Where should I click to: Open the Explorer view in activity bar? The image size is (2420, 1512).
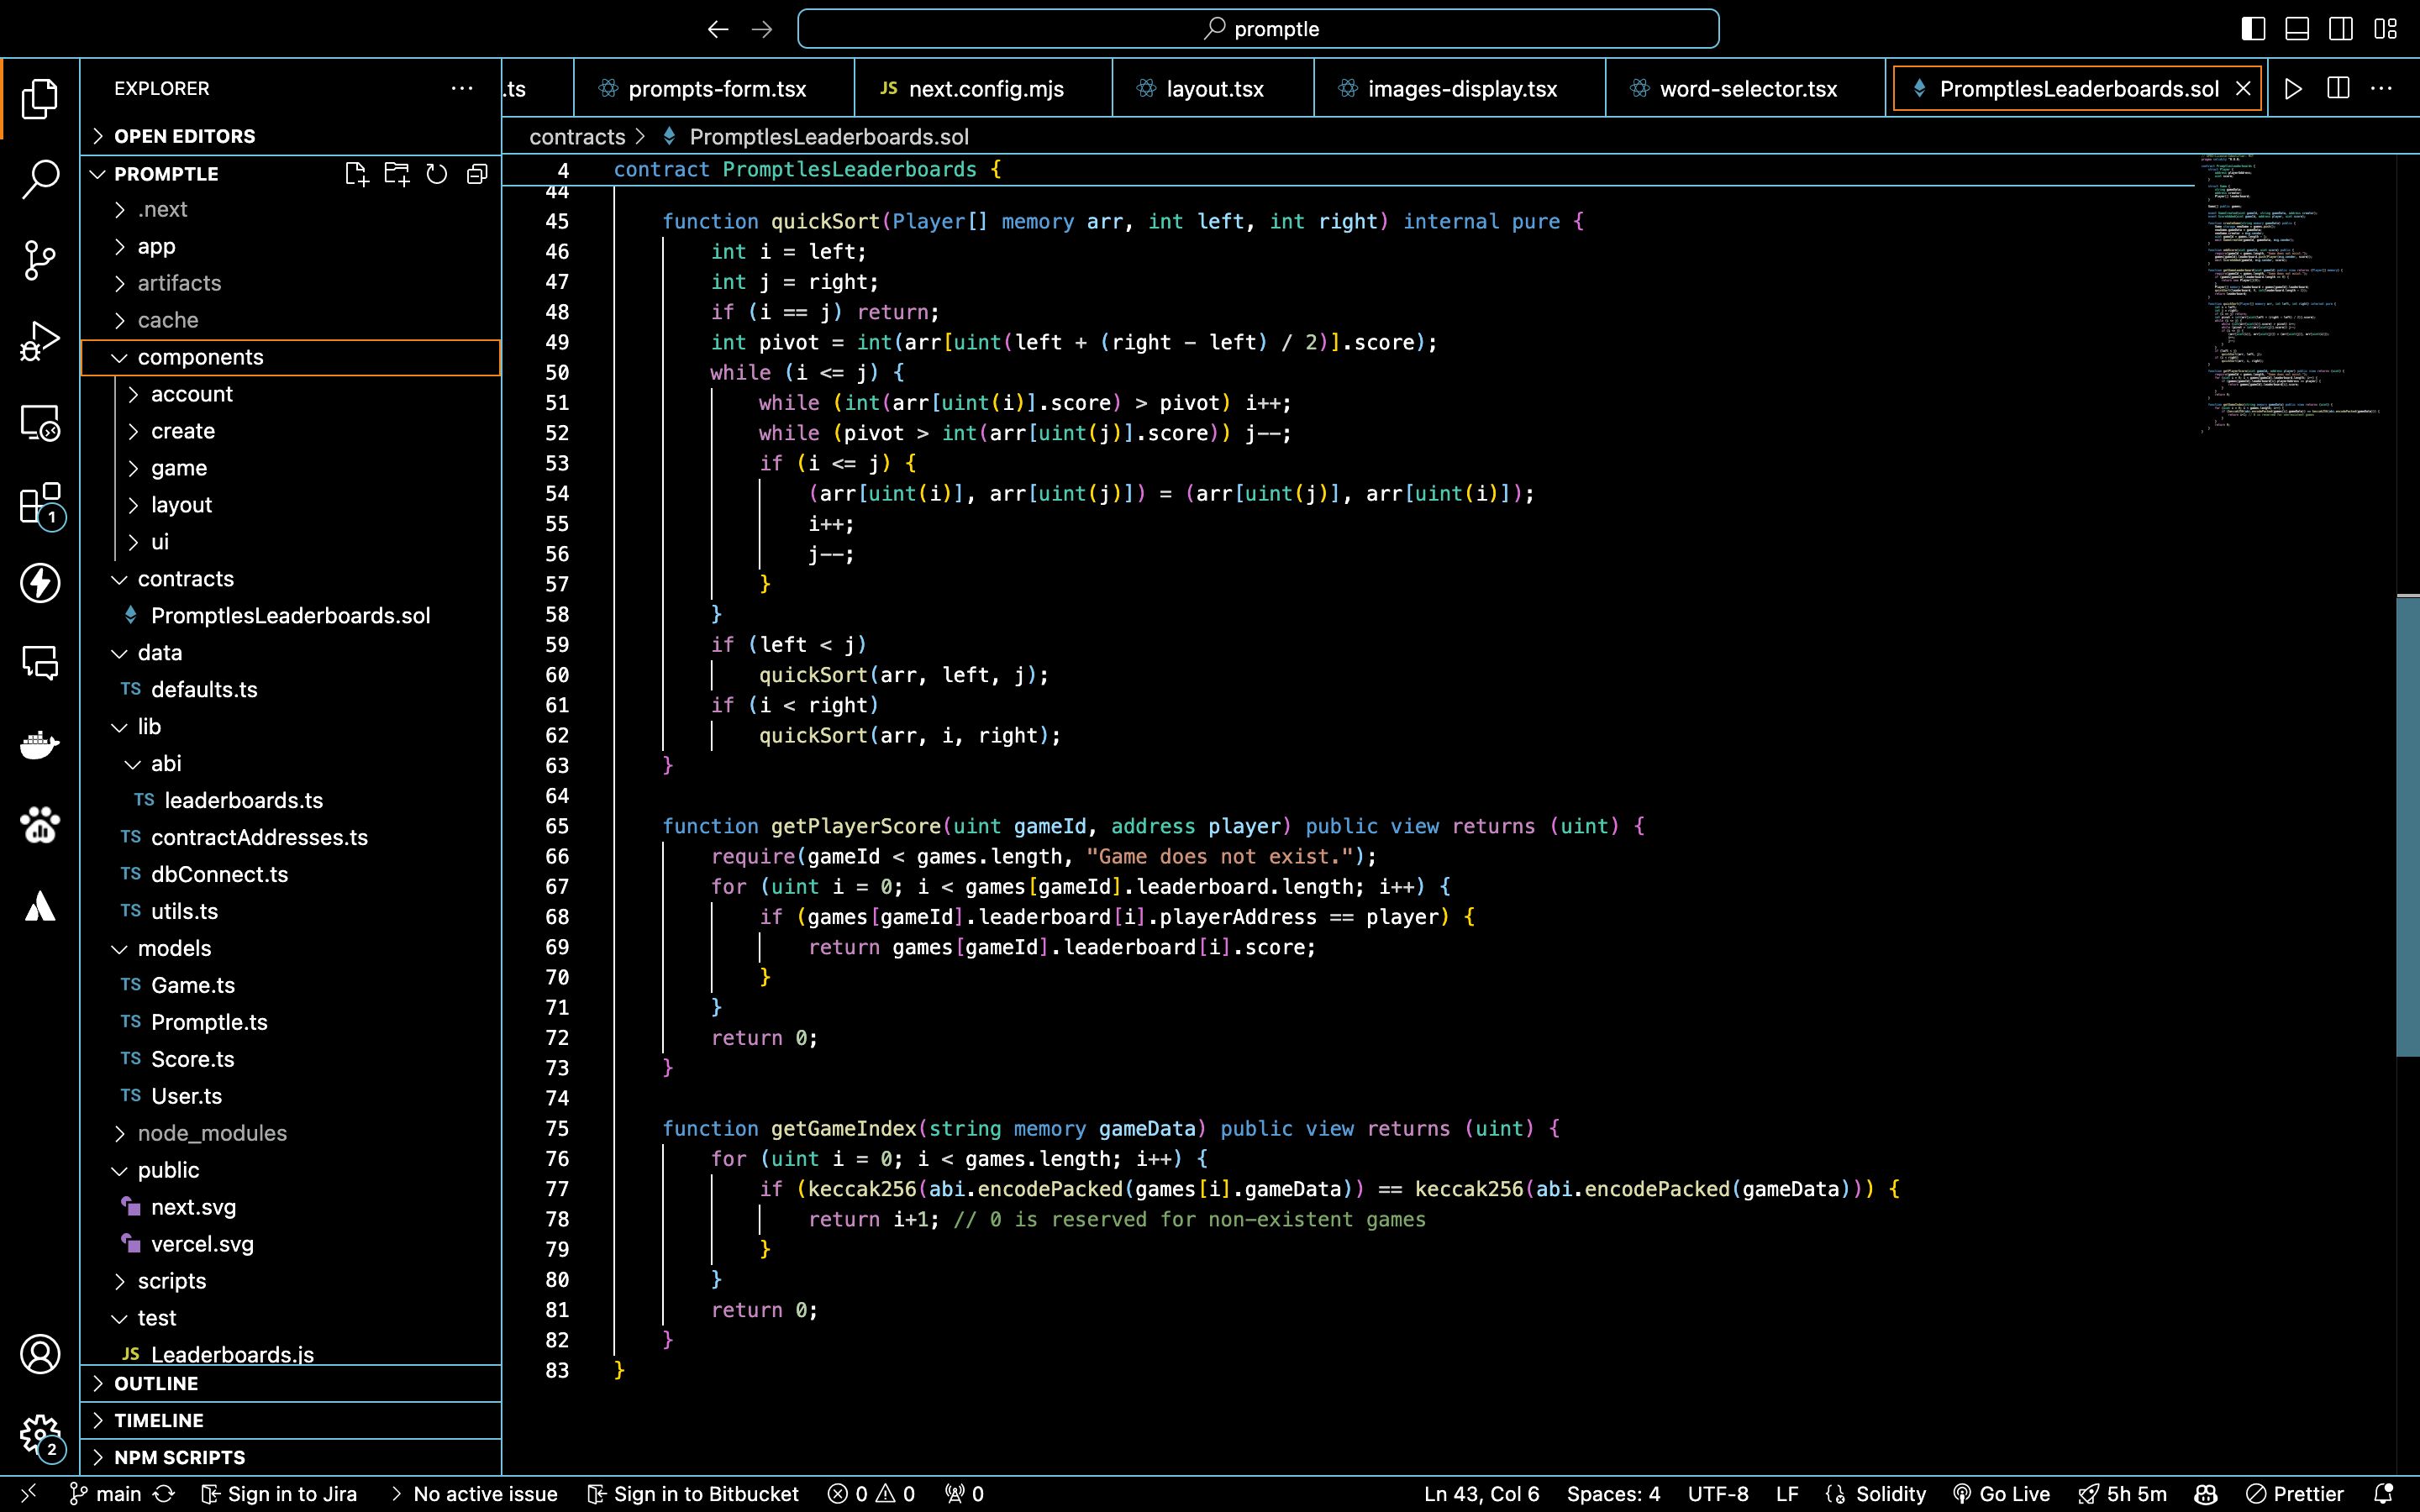pyautogui.click(x=40, y=98)
